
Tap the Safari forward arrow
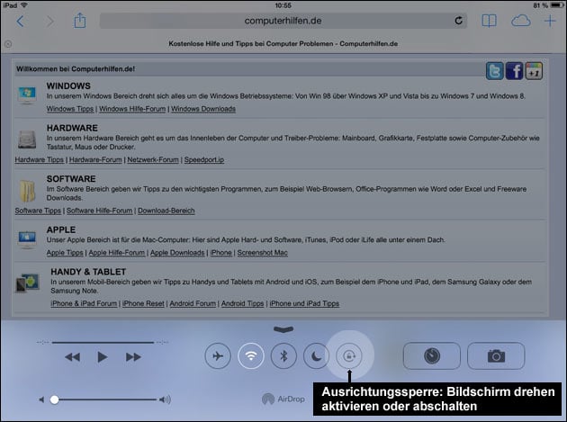click(x=49, y=22)
